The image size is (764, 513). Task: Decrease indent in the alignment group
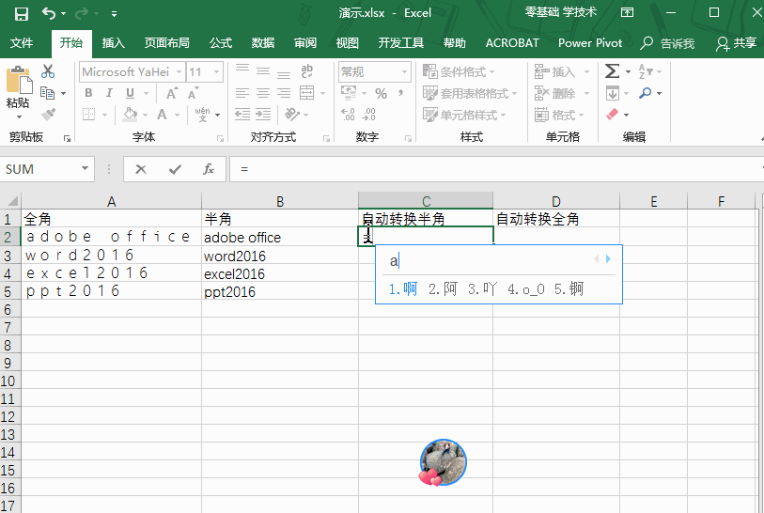pyautogui.click(x=242, y=115)
